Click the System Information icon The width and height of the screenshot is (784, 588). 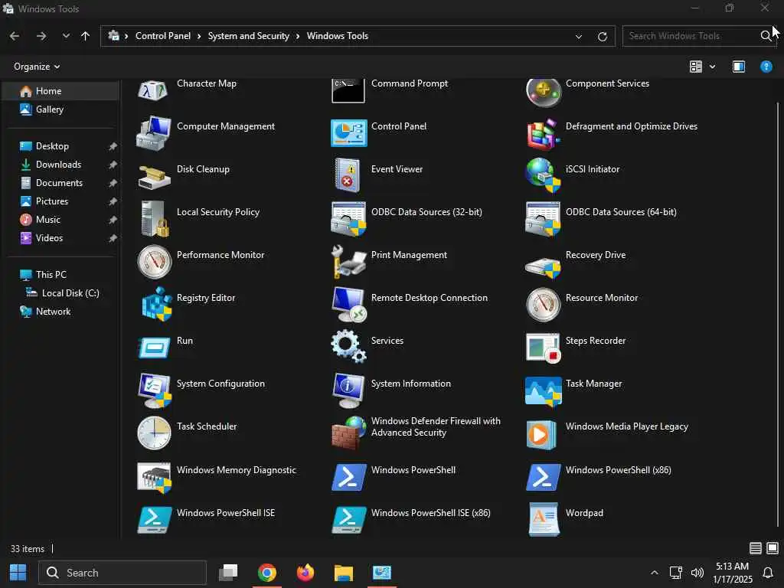pos(348,390)
